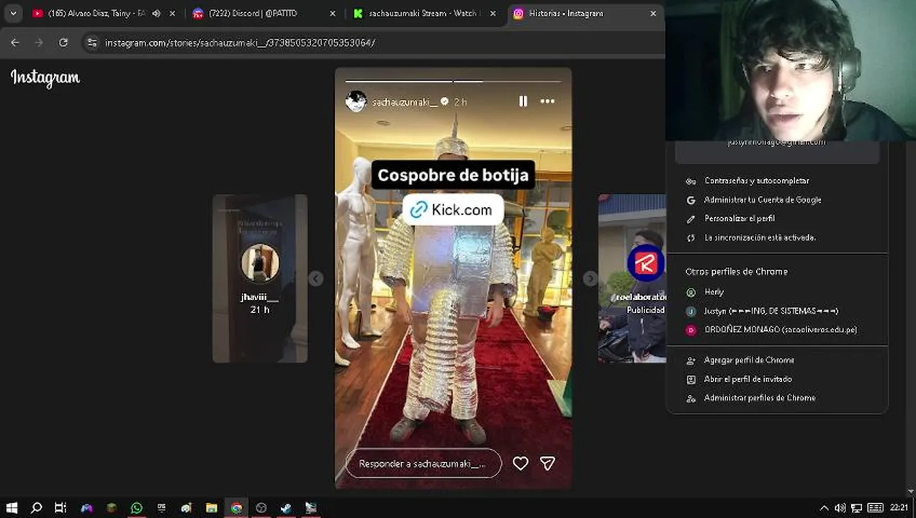
Task: Close the Discord tab
Action: coord(333,13)
